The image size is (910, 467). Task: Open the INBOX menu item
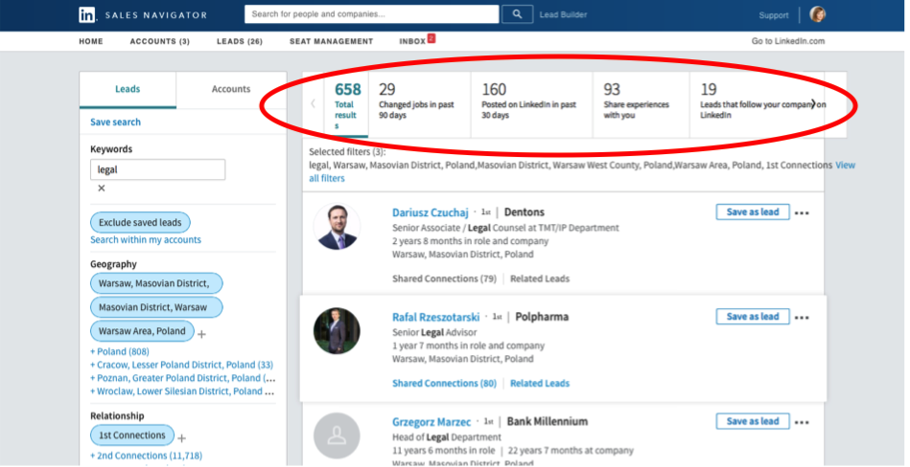tap(412, 41)
